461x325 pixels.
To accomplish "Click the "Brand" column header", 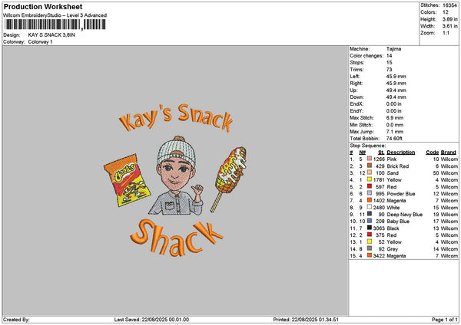I will pyautogui.click(x=449, y=153).
